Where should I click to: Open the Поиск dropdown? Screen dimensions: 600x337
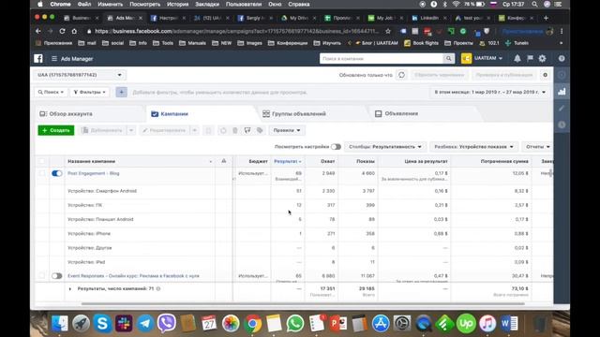(51, 92)
